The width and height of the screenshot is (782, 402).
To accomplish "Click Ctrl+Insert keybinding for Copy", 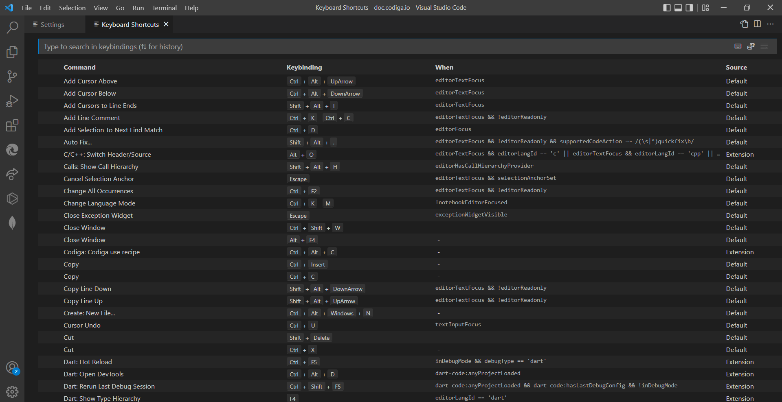I will (x=307, y=264).
